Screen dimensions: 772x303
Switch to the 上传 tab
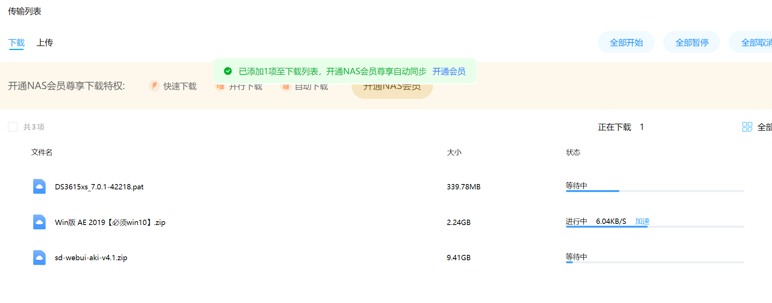(45, 43)
